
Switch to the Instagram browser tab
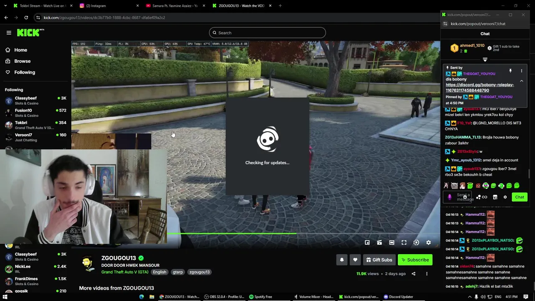click(108, 5)
